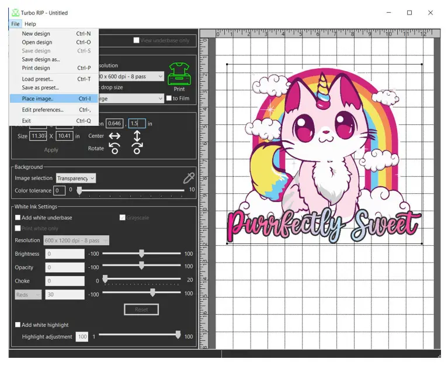Adjust the Color tolerance slider handle
This screenshot has height=366, width=448.
click(79, 190)
